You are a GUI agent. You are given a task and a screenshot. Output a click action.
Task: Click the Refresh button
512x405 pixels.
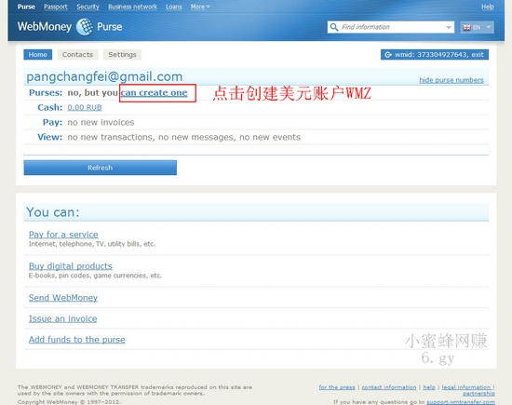pyautogui.click(x=101, y=168)
